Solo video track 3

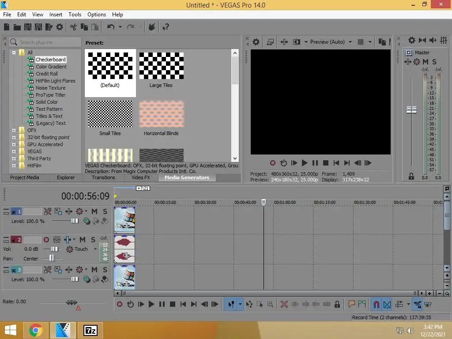click(x=105, y=270)
